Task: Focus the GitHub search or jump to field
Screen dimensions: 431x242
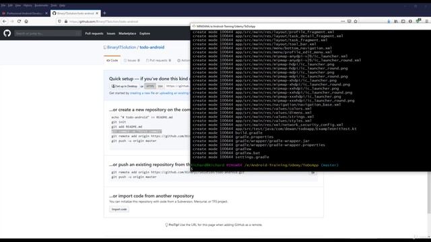Action: [48, 34]
